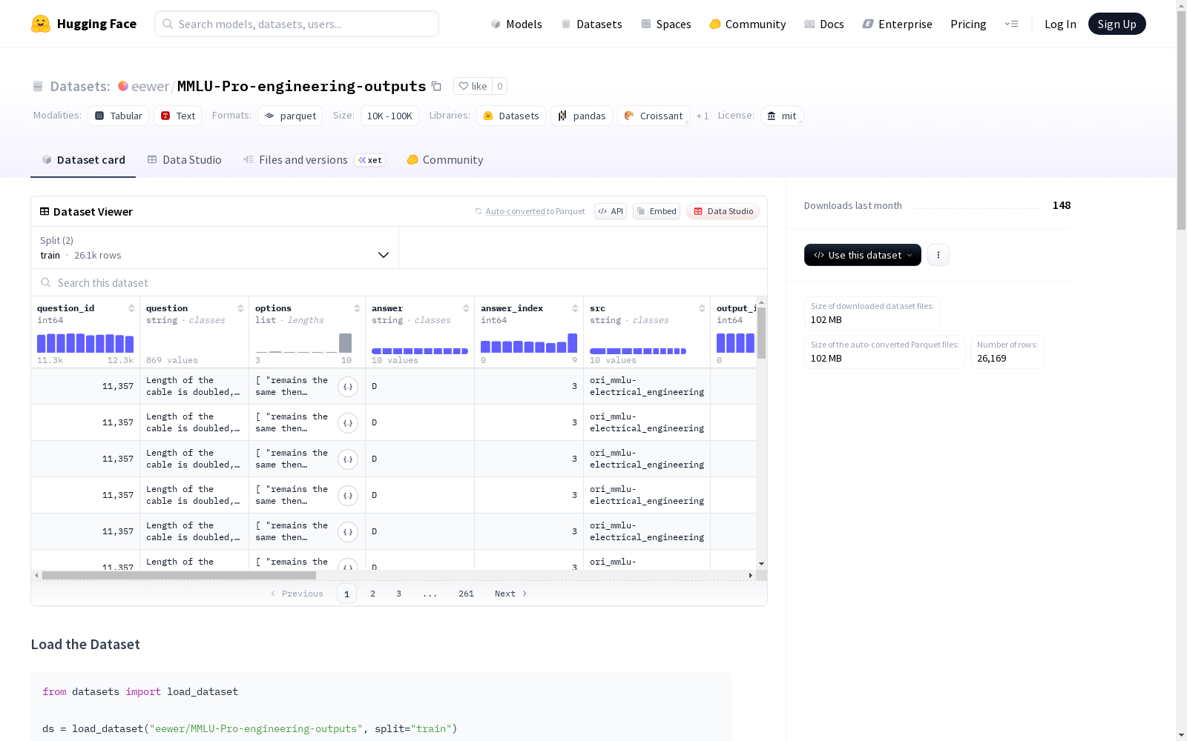The height and width of the screenshot is (741, 1187).
Task: Switch to the Data Studio tab
Action: tap(184, 160)
